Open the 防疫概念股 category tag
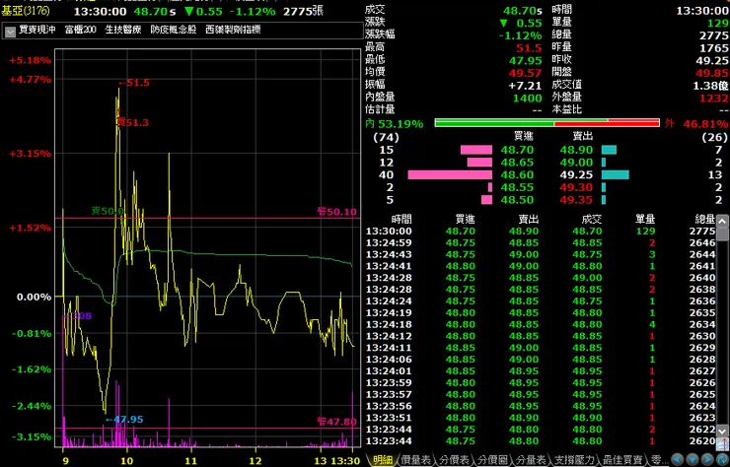730x467 pixels. [x=174, y=30]
